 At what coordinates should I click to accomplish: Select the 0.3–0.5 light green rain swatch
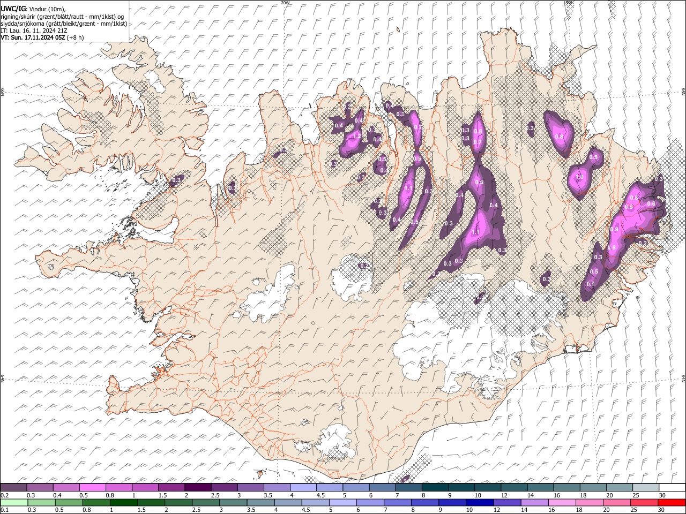coord(41,502)
